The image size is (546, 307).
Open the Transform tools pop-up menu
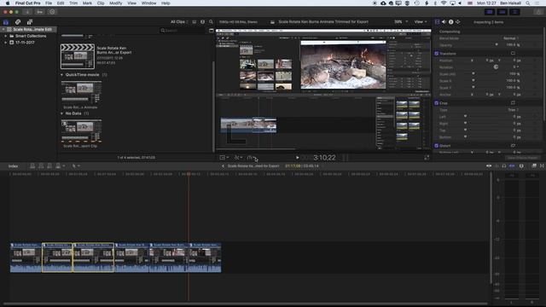point(224,158)
